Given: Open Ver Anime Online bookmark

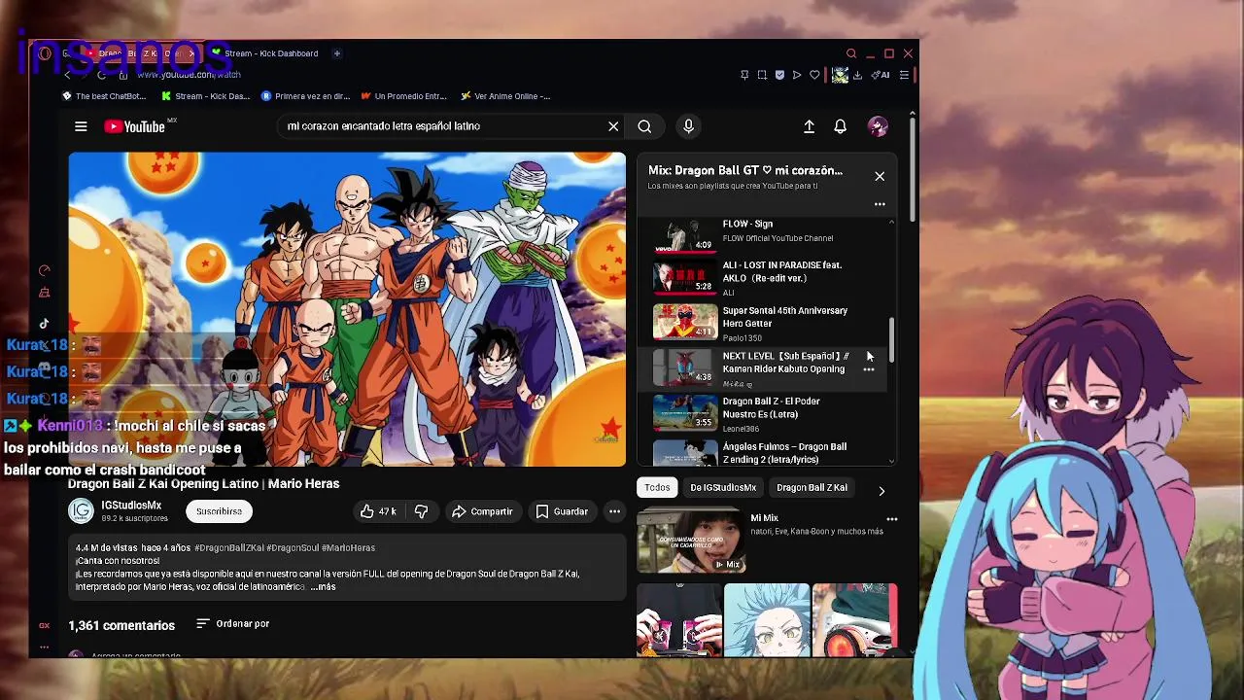Looking at the screenshot, I should pos(505,96).
